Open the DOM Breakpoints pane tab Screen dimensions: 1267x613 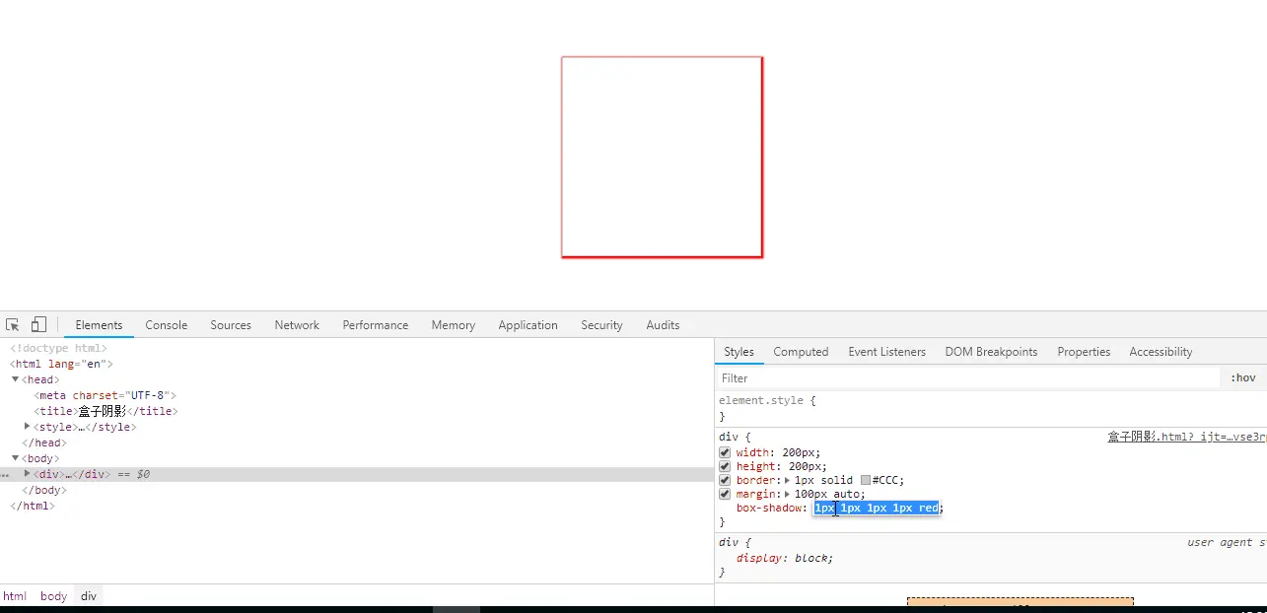coord(991,352)
